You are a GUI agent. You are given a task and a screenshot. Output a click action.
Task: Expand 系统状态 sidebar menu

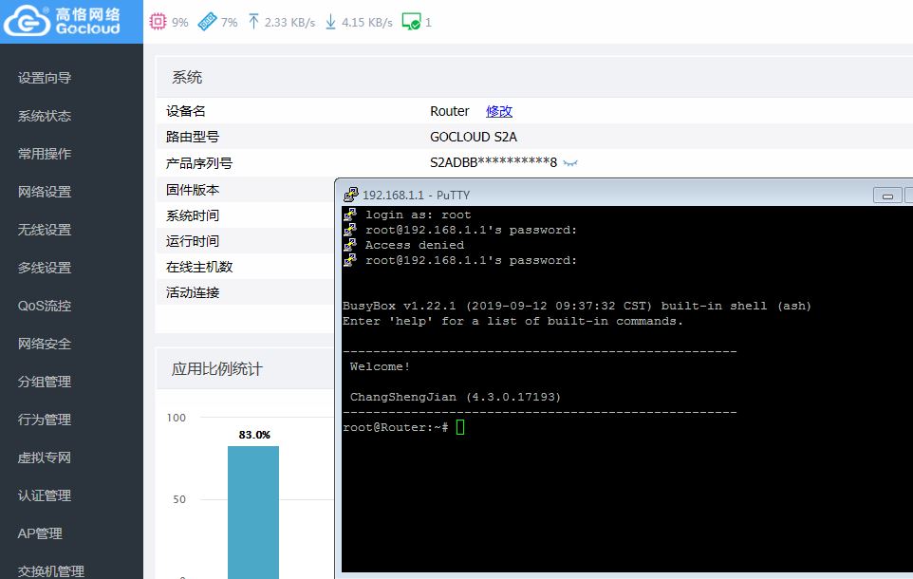tap(45, 116)
